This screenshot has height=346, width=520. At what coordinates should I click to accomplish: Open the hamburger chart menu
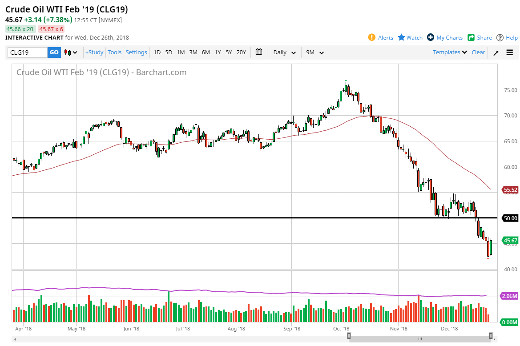(x=510, y=52)
